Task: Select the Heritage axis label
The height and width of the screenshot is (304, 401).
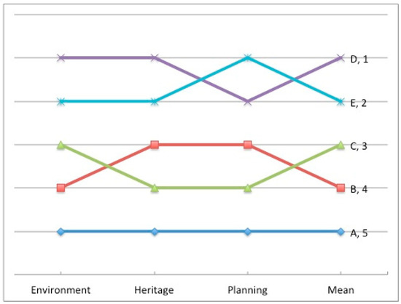Action: coord(154,290)
